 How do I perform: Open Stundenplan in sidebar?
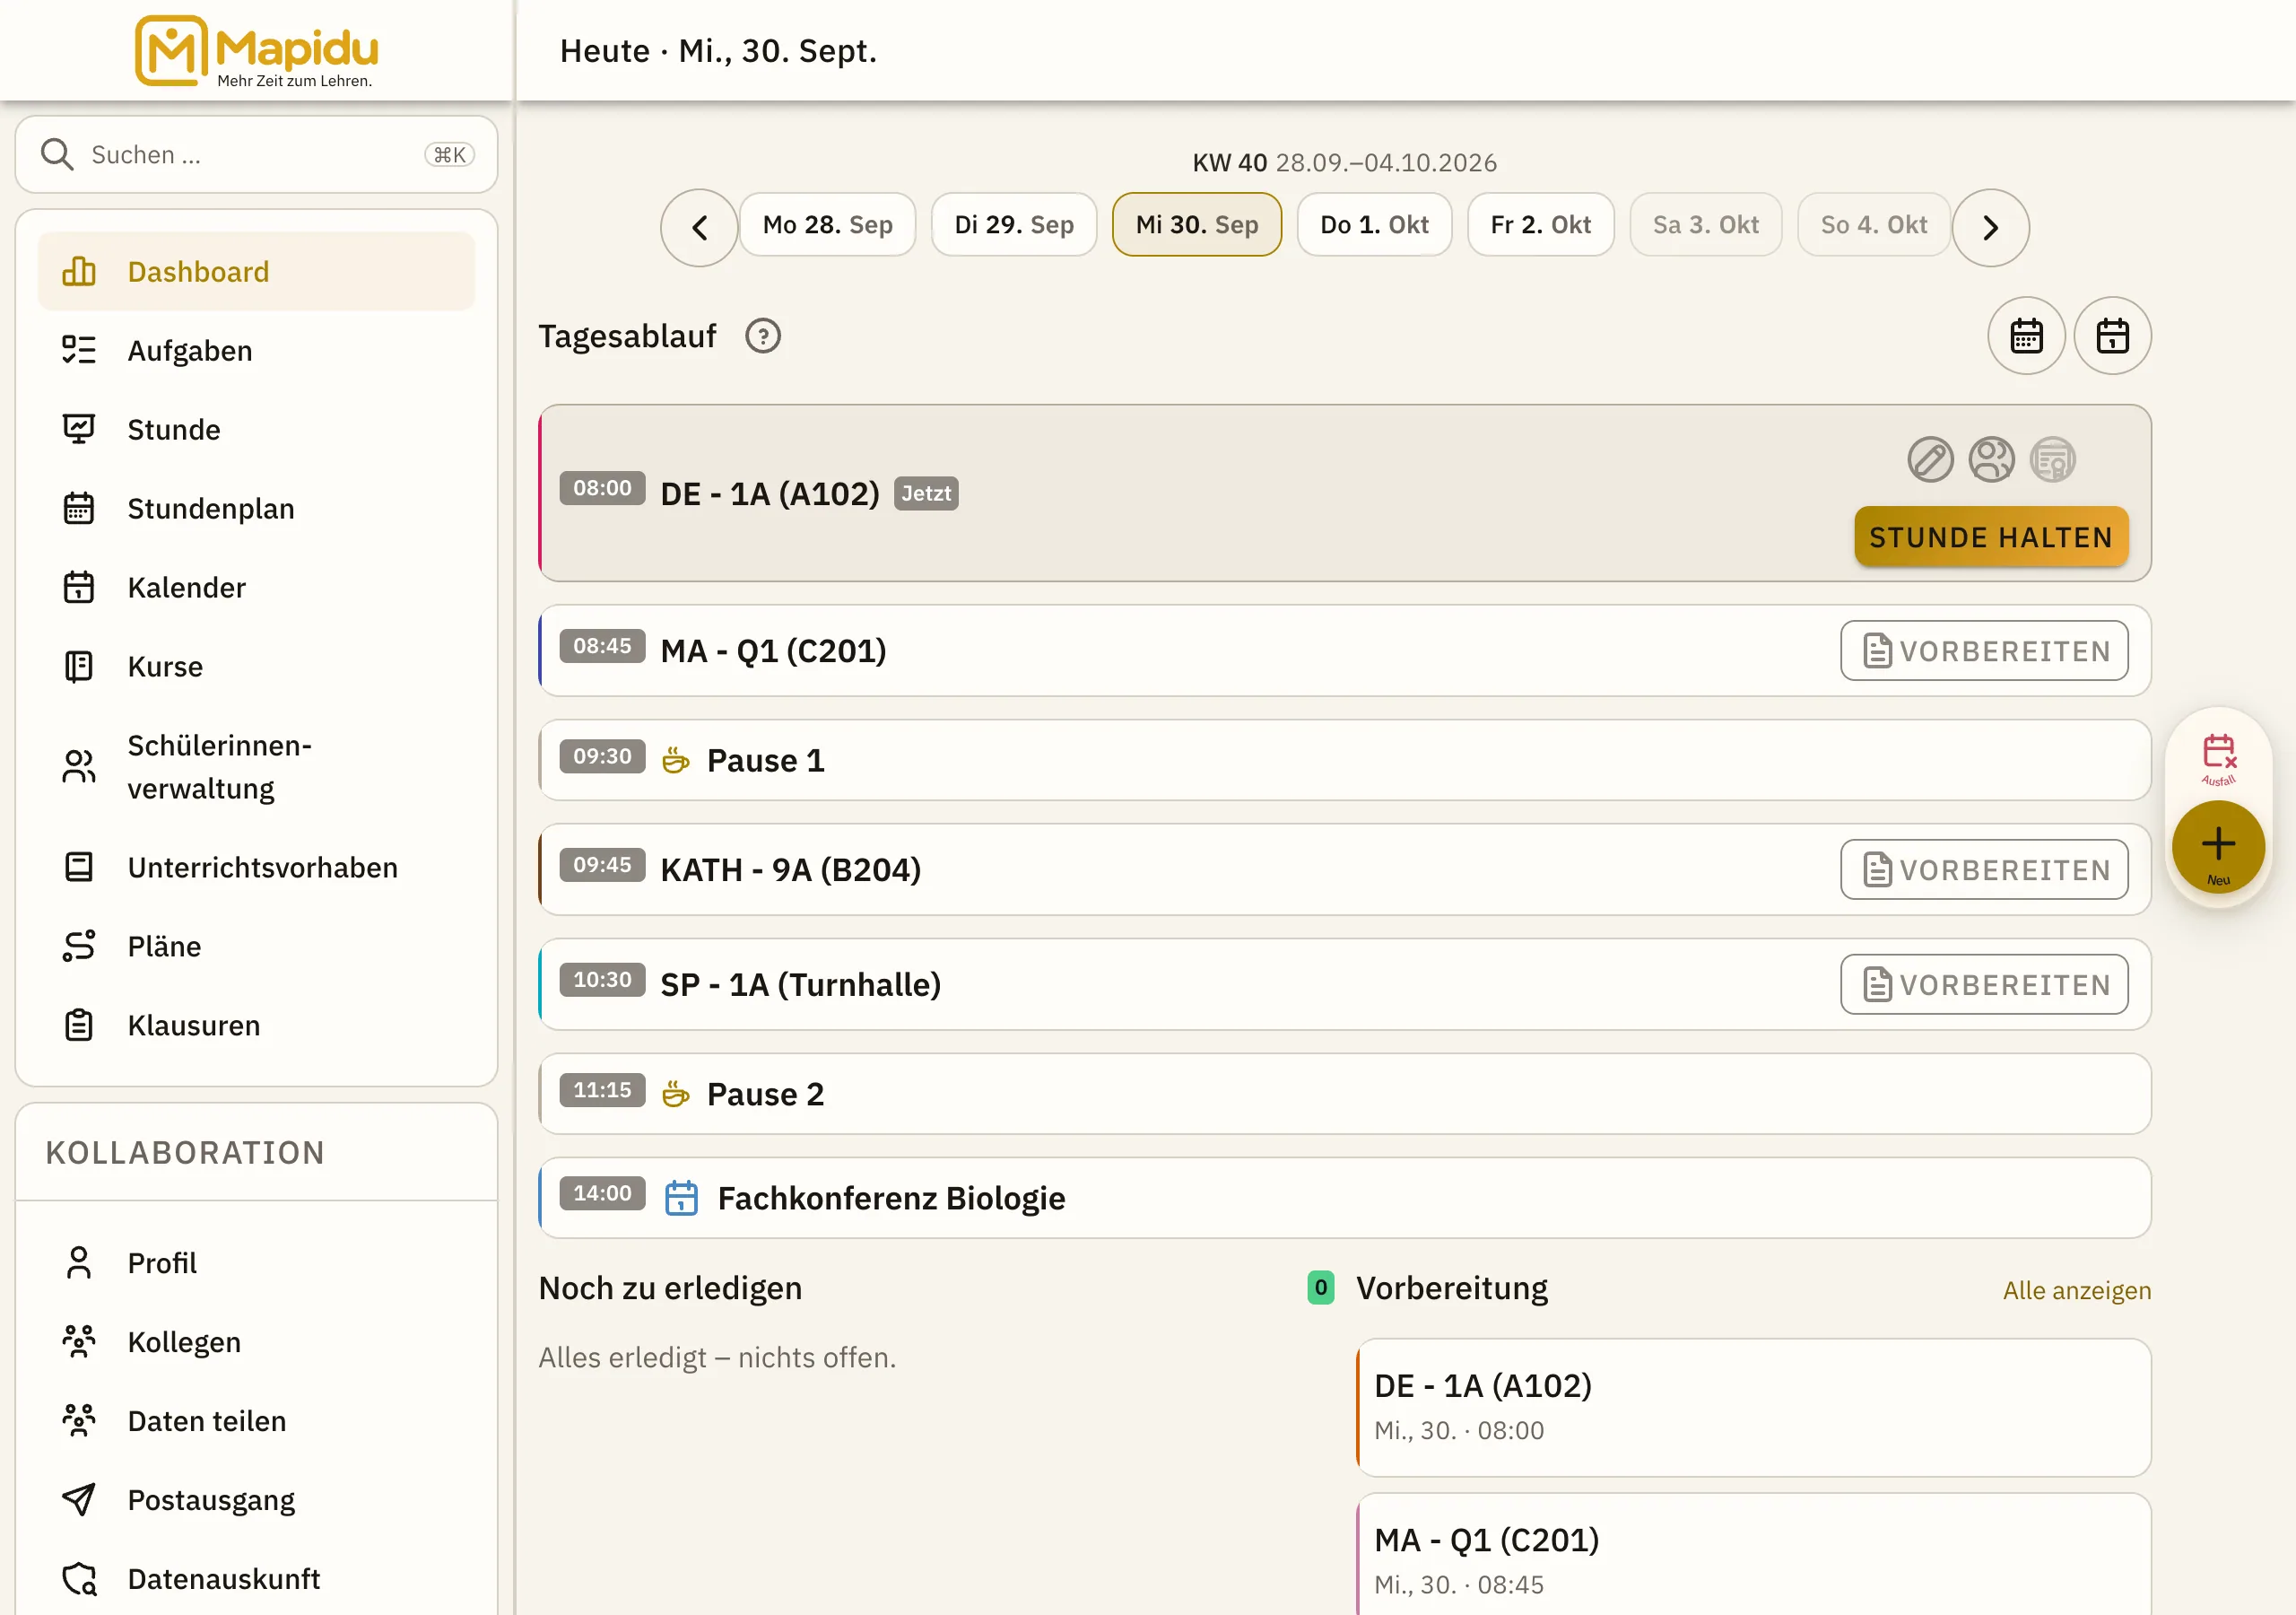[x=256, y=509]
